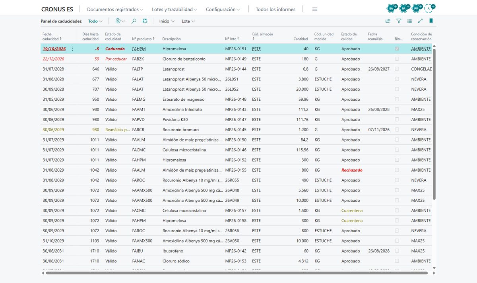
Task: Toggle Bloqueado checkbox for lot MP26-0149
Action: pos(397,59)
